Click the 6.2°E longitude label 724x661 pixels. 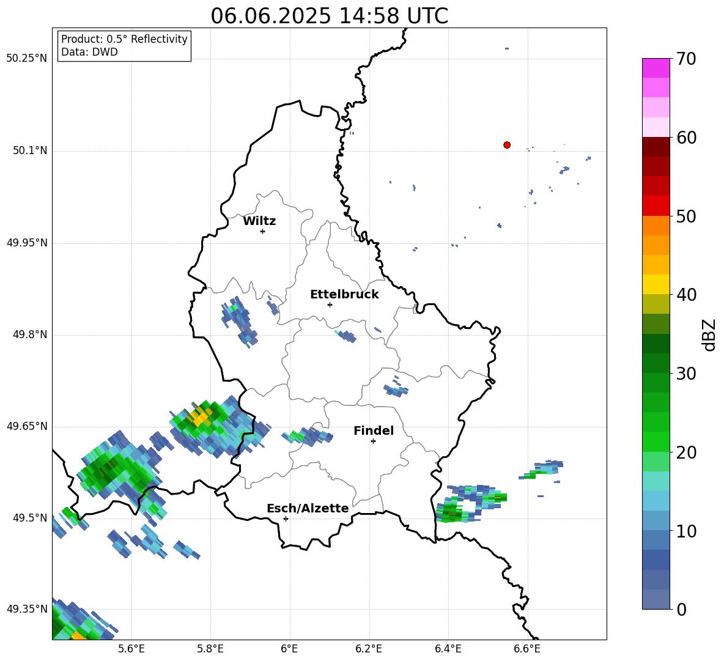point(369,649)
